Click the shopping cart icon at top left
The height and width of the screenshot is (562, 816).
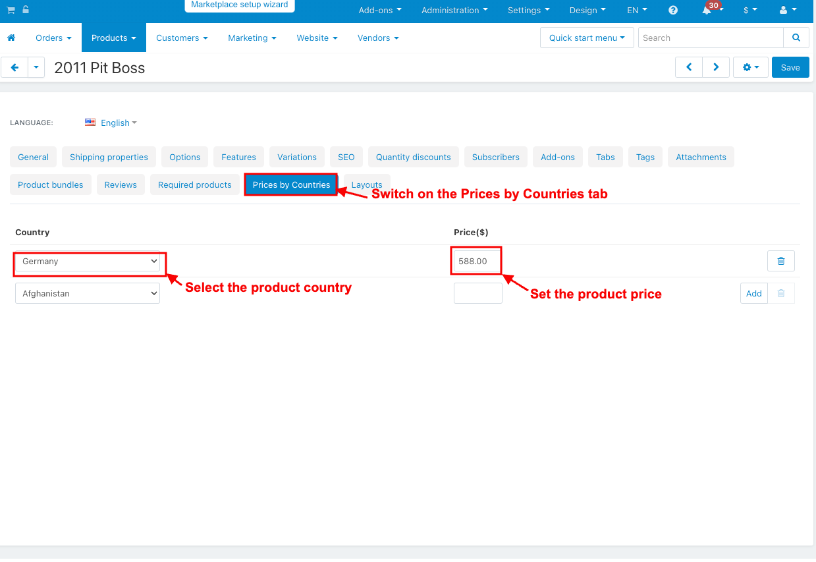11,10
